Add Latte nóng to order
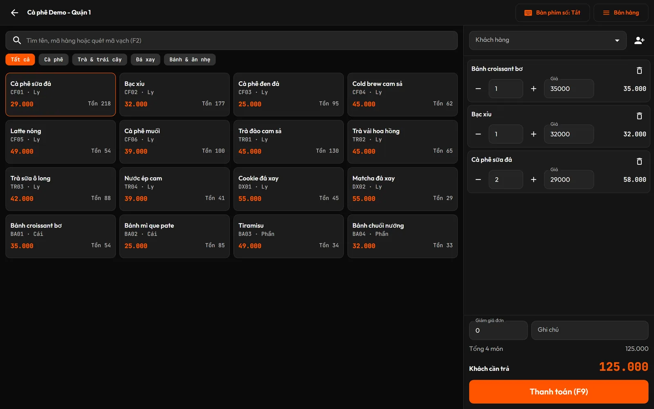 [60, 142]
